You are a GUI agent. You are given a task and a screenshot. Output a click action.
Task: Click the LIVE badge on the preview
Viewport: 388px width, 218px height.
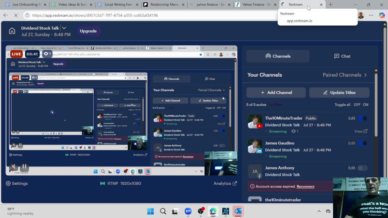16,54
